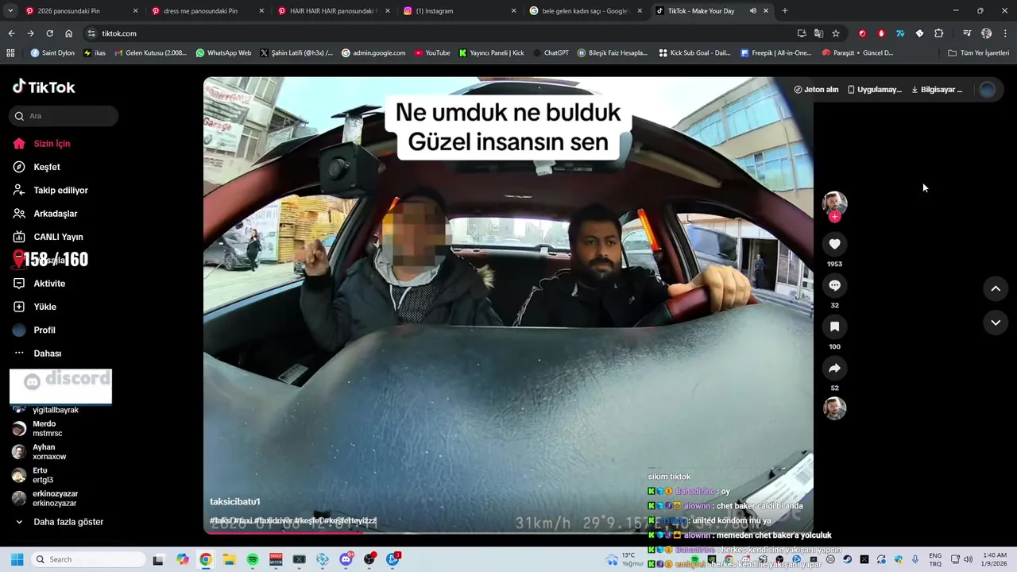Open Tüm Yer İşaretleri bookmarks folder

978,53
